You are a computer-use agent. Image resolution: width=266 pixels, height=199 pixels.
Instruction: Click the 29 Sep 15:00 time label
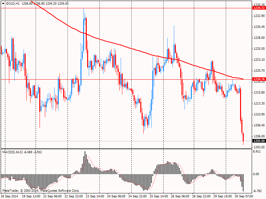(x=223, y=196)
